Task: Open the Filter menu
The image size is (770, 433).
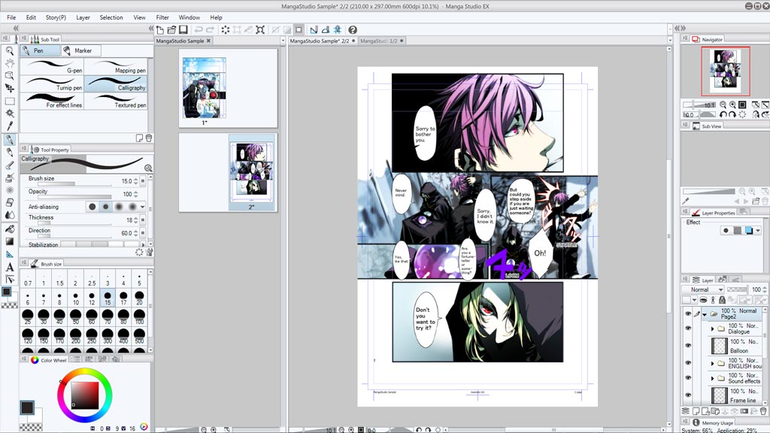Action: [x=162, y=17]
